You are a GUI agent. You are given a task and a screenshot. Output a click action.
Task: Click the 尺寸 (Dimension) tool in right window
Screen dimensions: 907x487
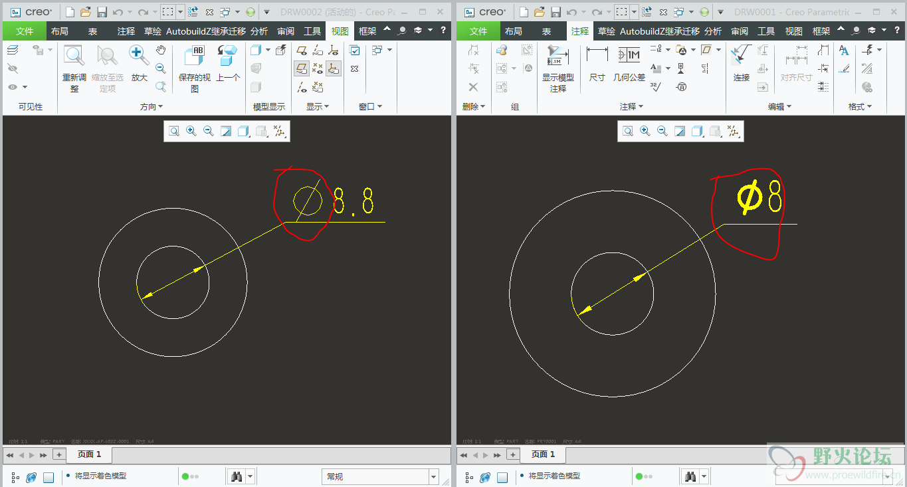(597, 56)
